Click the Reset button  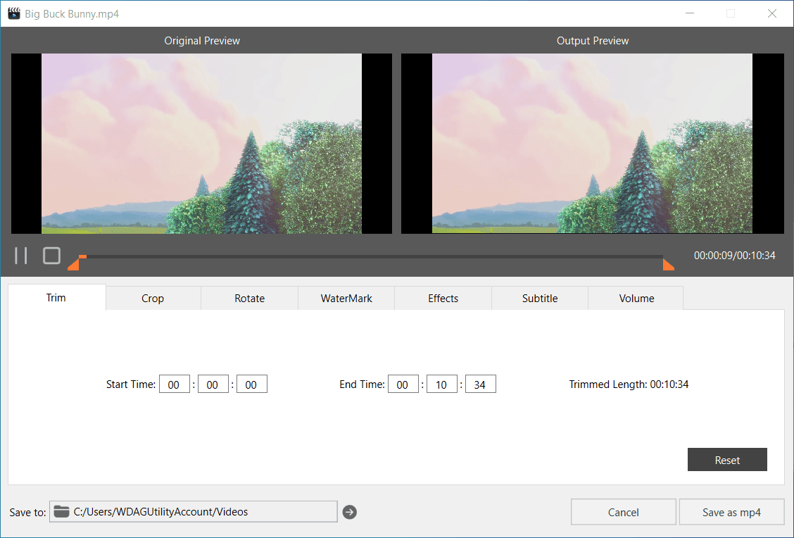pyautogui.click(x=727, y=459)
